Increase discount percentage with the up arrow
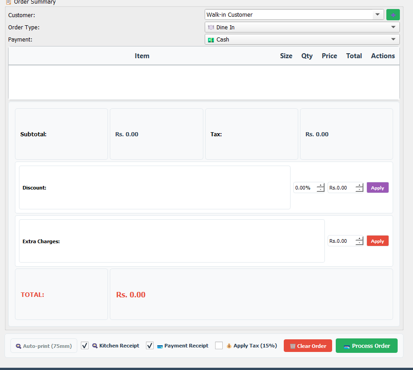 pos(320,185)
